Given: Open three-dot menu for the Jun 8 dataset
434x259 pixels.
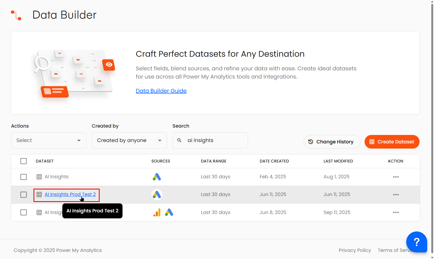Looking at the screenshot, I should (396, 212).
